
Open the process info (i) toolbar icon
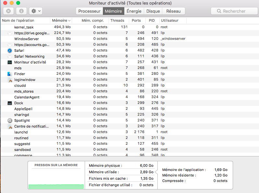tap(21, 11)
